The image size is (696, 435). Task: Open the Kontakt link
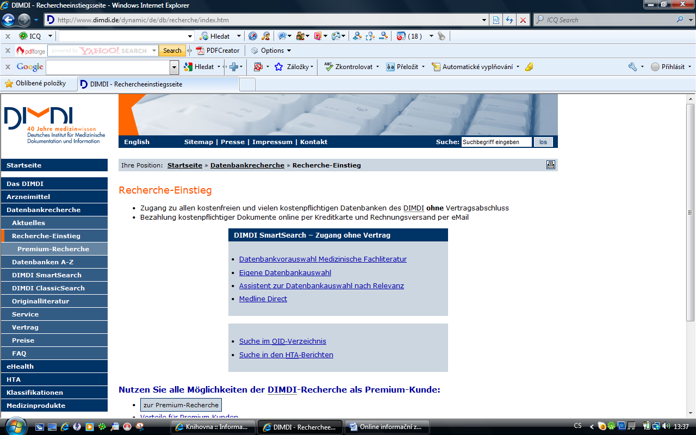pyautogui.click(x=314, y=142)
